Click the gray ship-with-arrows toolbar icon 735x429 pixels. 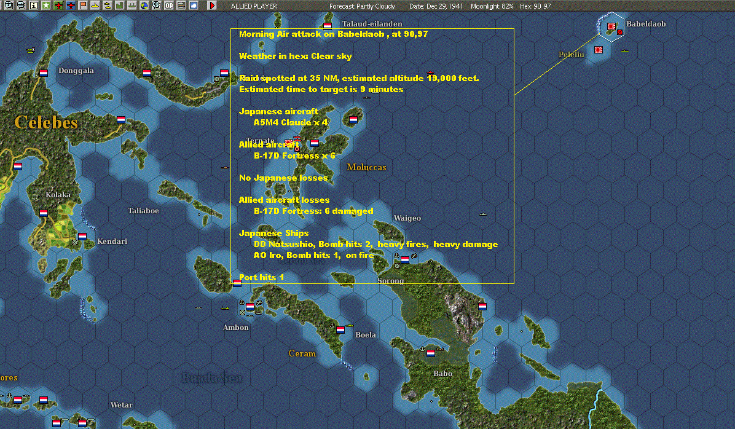(x=132, y=6)
